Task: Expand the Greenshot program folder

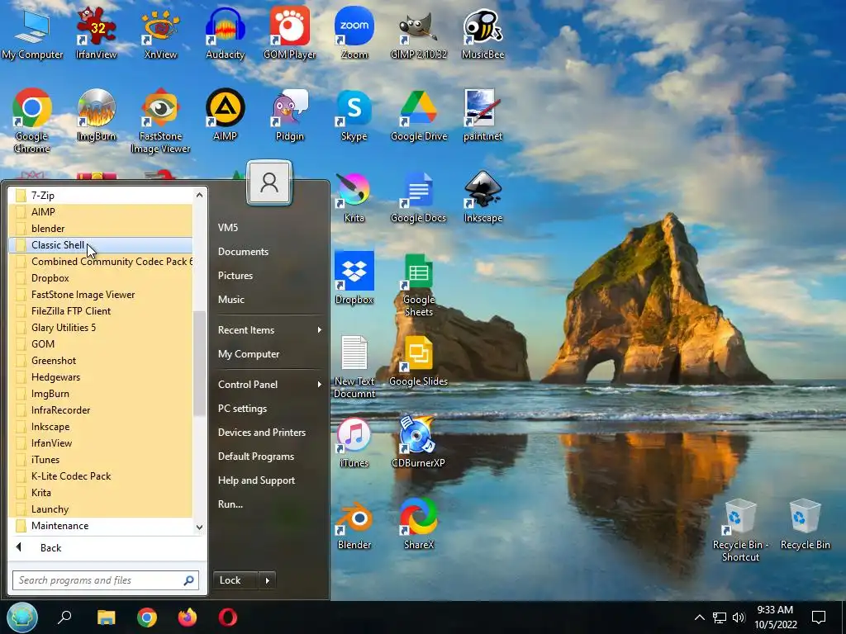Action: coord(101,360)
